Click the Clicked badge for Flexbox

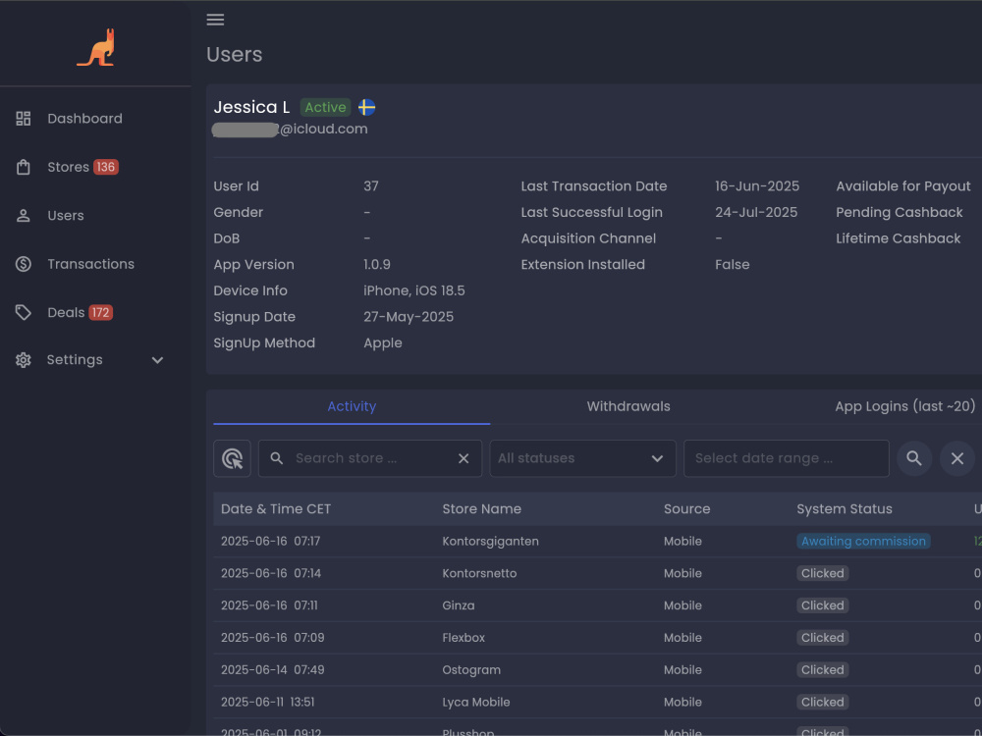(822, 638)
